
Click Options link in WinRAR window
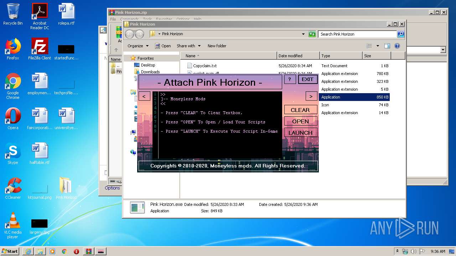[x=112, y=188]
